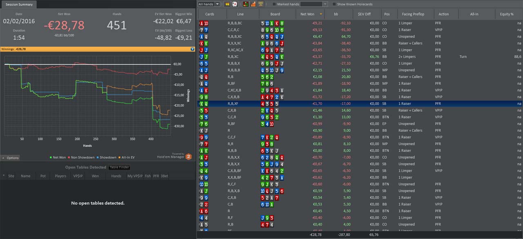Image resolution: width=523 pixels, height=239 pixels.
Task: Click the session Net Won -€28,78 total
Action: [64, 25]
